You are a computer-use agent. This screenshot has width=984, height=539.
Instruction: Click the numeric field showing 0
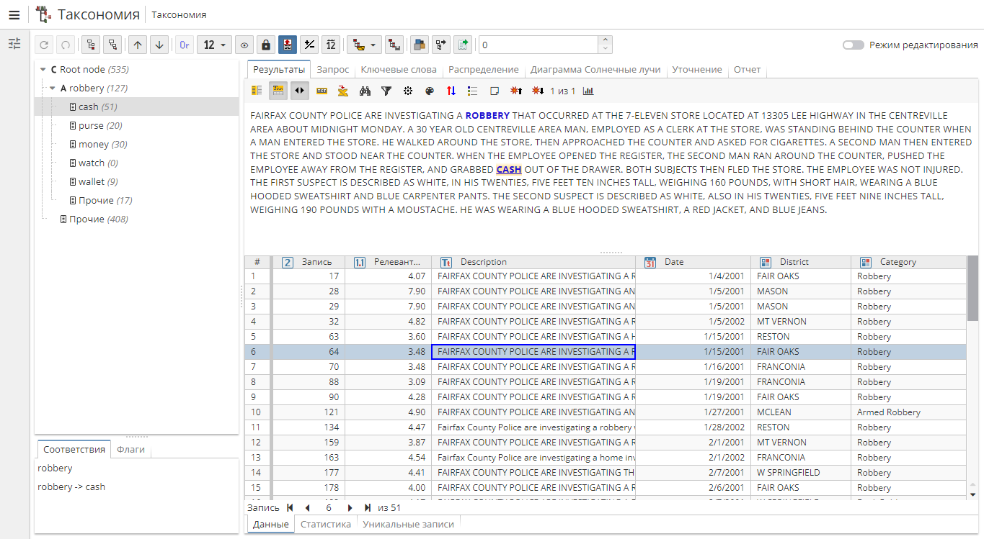(x=538, y=45)
